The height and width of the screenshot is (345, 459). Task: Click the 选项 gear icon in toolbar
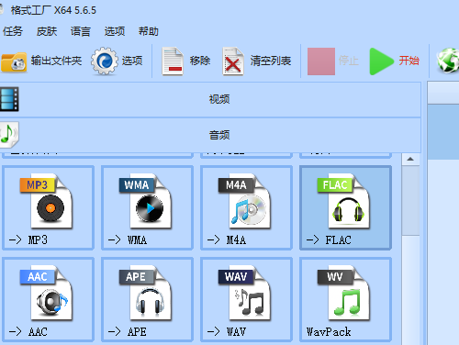pyautogui.click(x=105, y=61)
